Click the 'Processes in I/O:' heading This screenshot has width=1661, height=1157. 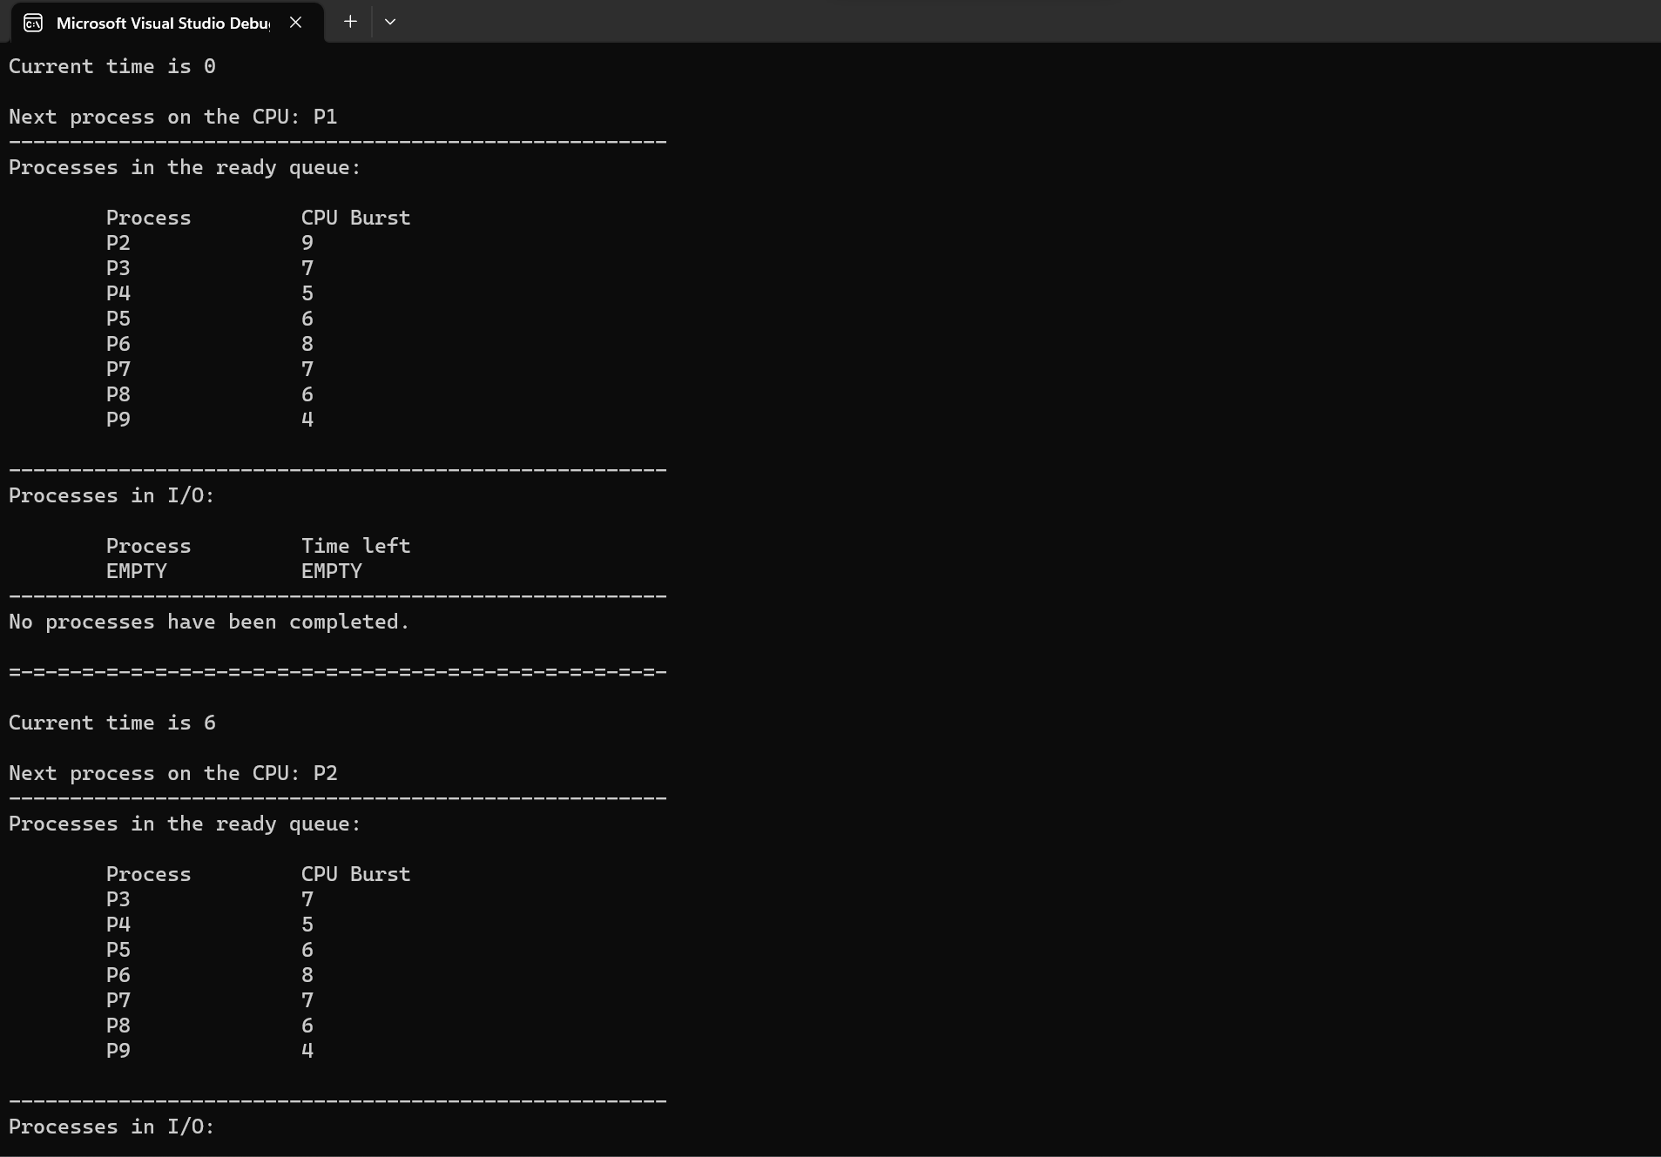(111, 494)
